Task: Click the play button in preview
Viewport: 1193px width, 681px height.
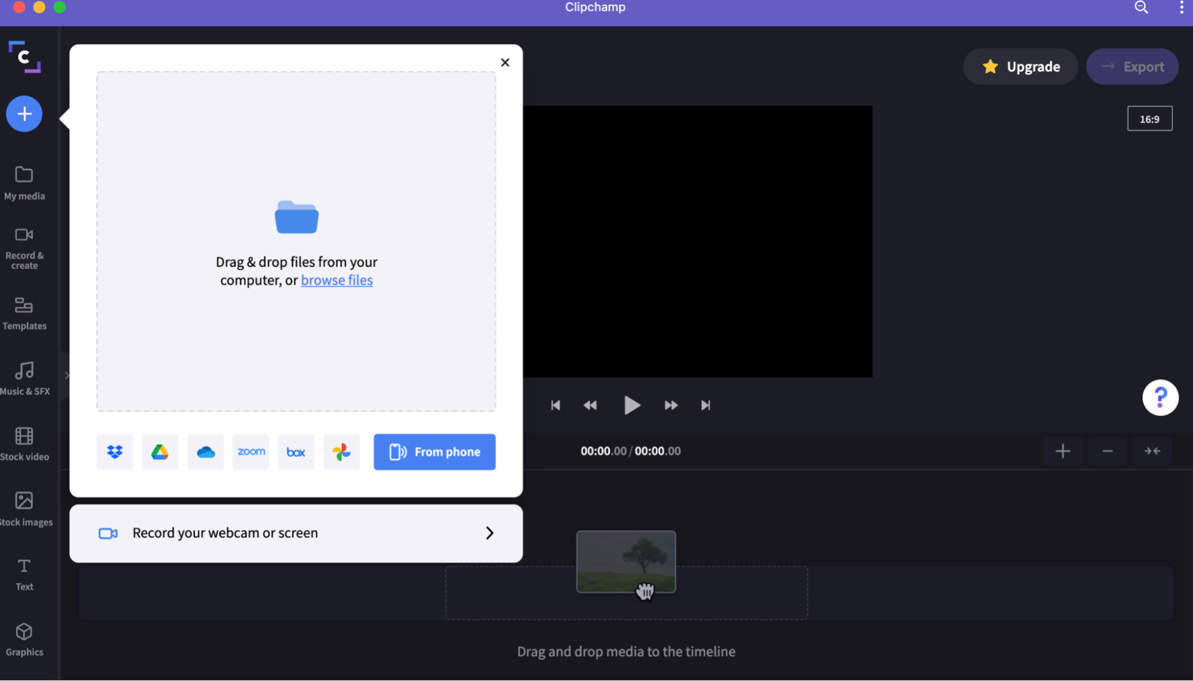Action: point(631,404)
